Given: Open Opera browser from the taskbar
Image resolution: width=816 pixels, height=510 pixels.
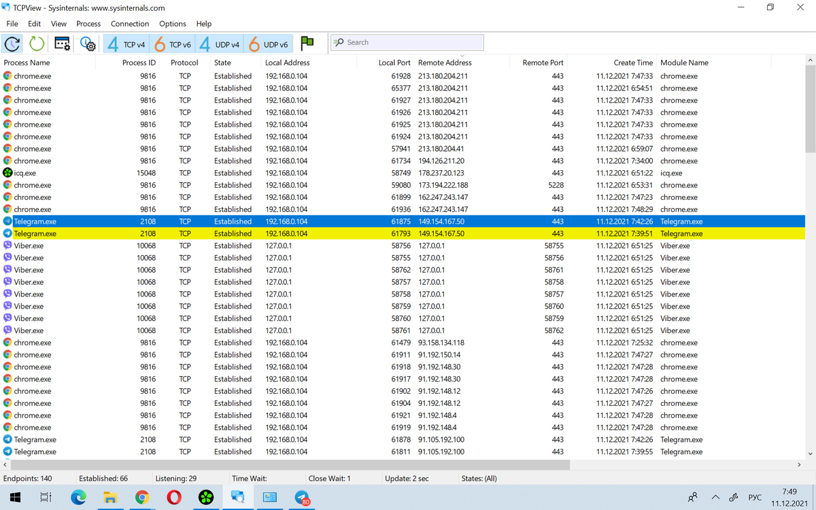Looking at the screenshot, I should tap(174, 498).
